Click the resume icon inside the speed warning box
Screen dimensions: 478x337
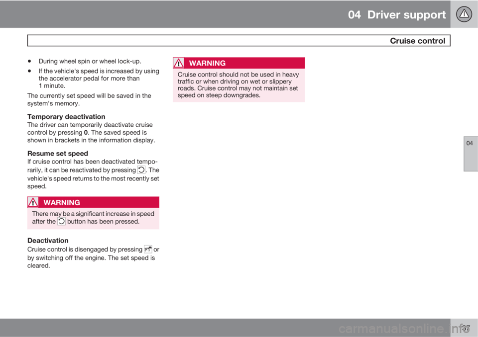click(61, 221)
